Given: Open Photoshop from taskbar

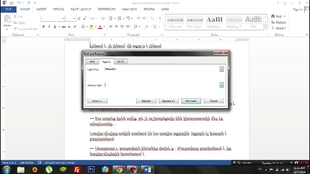Looking at the screenshot, I should click(91, 170).
